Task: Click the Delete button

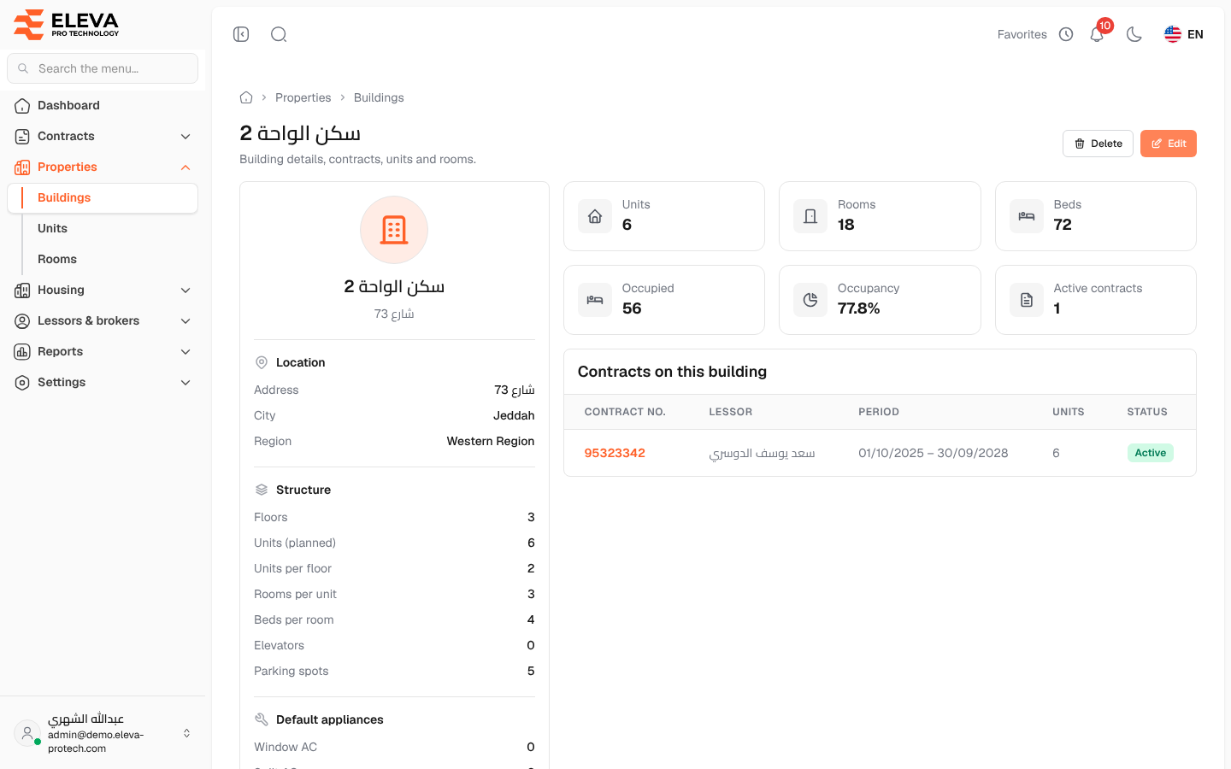Action: (1098, 144)
